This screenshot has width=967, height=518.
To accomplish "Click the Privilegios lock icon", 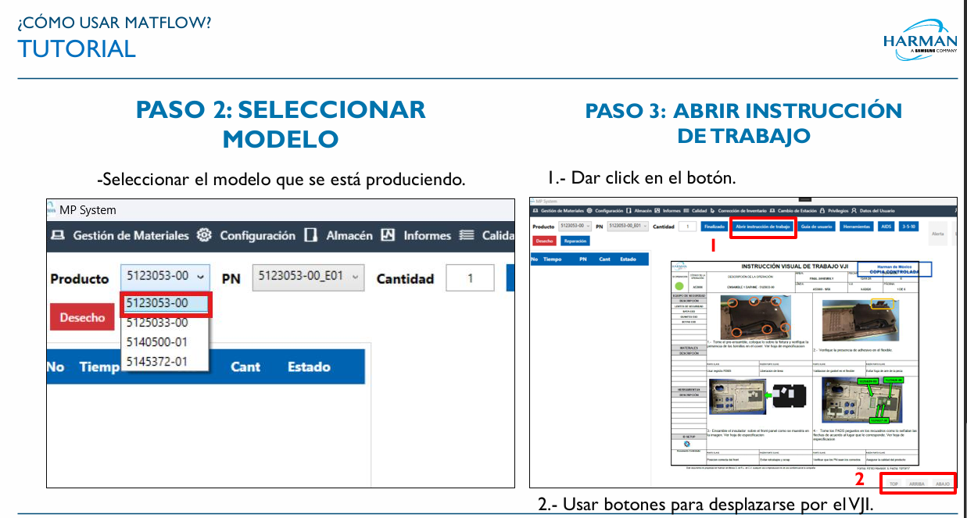I will tap(822, 211).
